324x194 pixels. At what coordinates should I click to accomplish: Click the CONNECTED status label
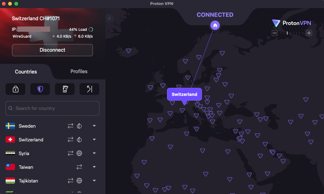click(x=215, y=15)
